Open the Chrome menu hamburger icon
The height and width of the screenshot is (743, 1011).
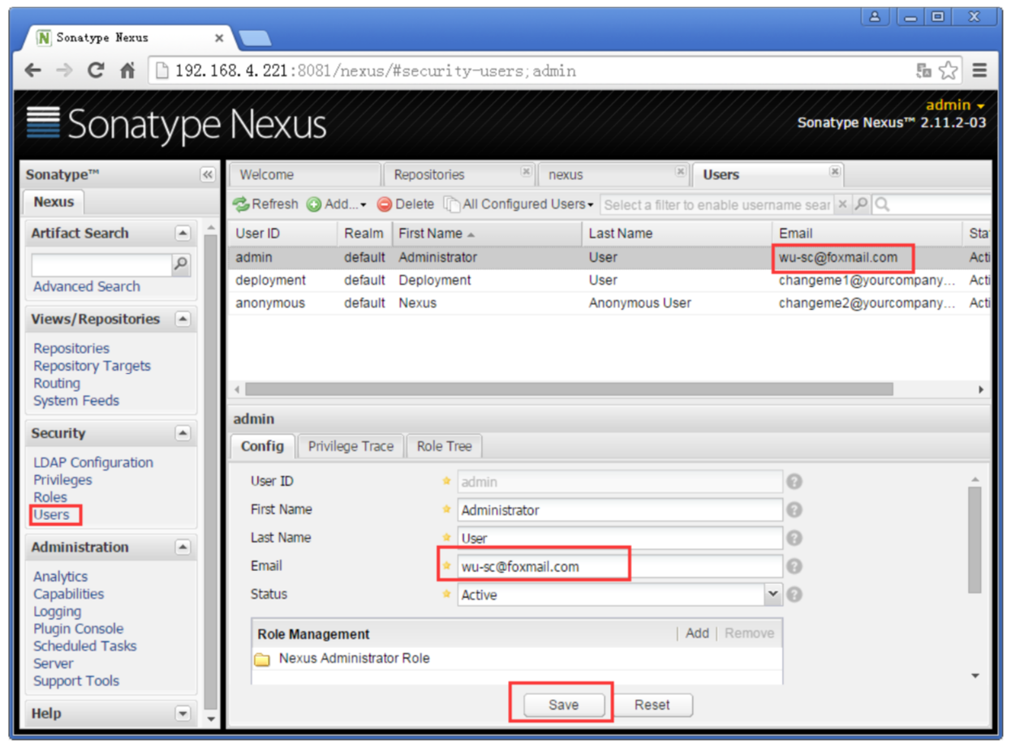coord(979,71)
